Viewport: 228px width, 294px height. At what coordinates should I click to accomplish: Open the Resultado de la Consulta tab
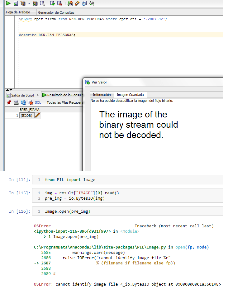(62, 95)
